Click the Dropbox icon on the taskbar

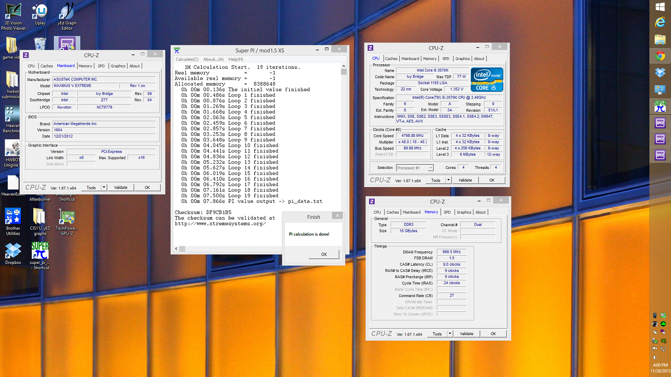coord(660,73)
